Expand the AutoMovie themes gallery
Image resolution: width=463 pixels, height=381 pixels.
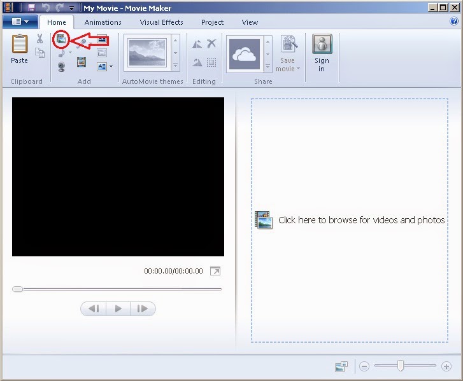point(175,65)
